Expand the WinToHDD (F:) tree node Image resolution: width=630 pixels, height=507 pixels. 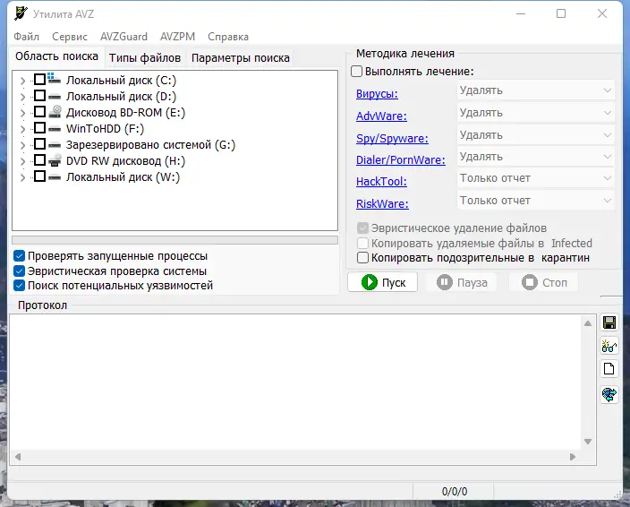pyautogui.click(x=23, y=129)
